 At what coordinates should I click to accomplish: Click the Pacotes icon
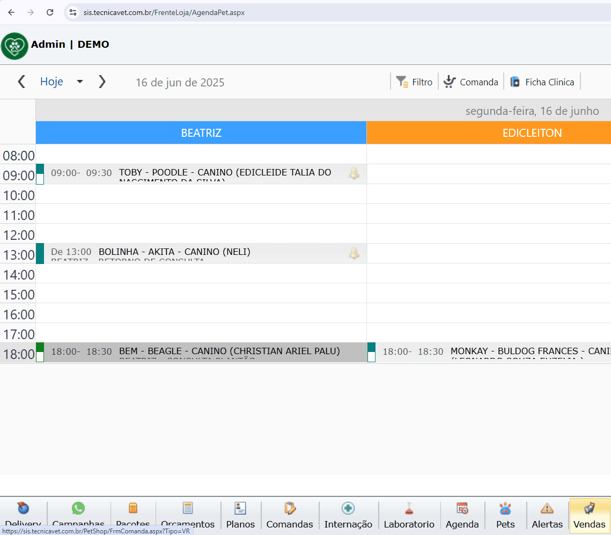pyautogui.click(x=133, y=508)
